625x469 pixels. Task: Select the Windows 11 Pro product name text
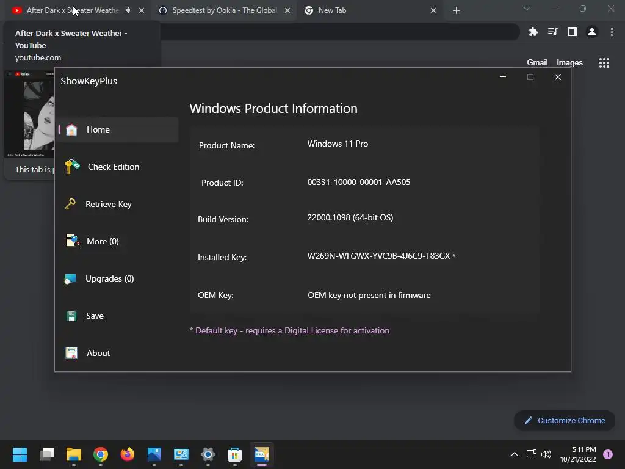(338, 144)
